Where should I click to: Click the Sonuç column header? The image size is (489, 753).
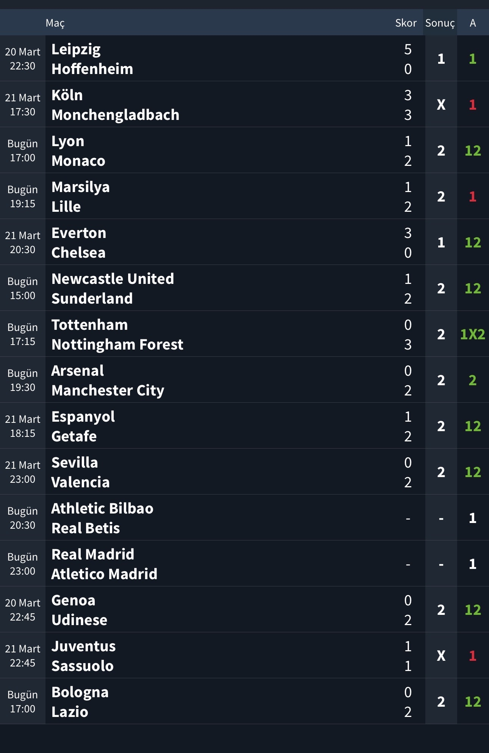(440, 23)
